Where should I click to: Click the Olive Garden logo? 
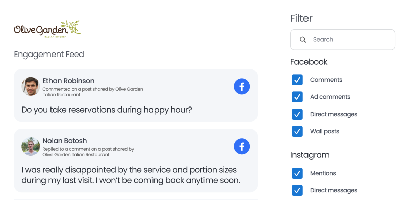coord(47,28)
